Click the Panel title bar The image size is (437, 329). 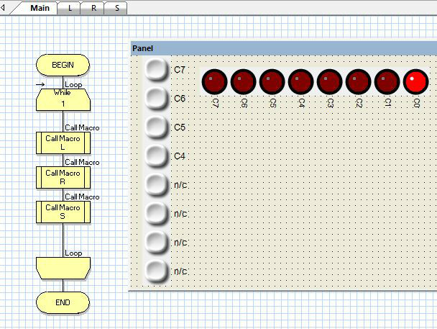282,48
